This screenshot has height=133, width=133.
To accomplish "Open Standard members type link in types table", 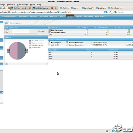I will click(58, 33).
